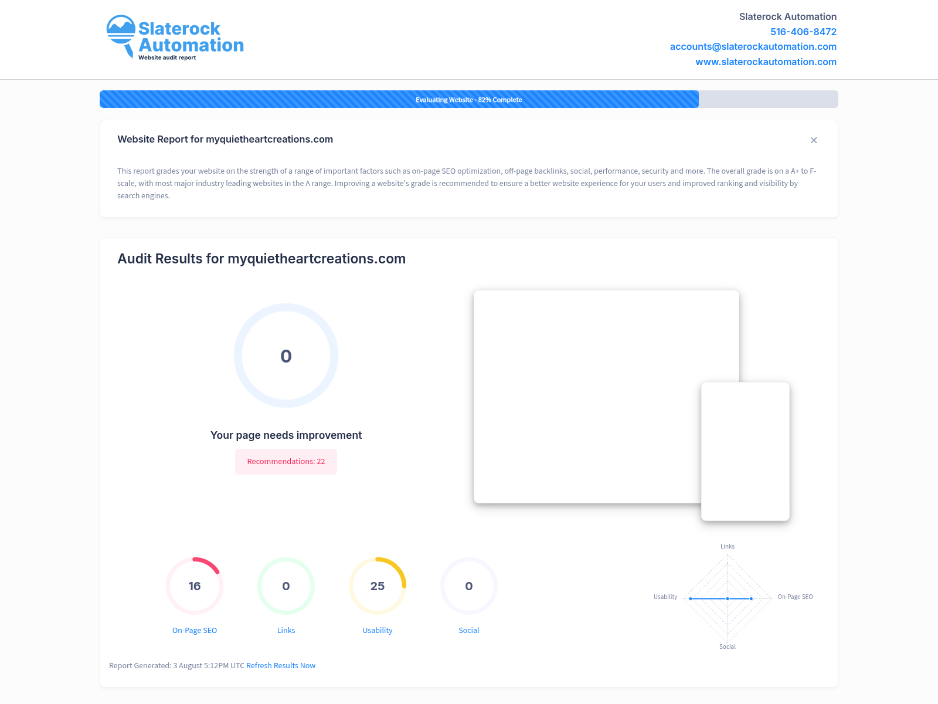Click the On-Page SEO score gauge showing 16

195,586
